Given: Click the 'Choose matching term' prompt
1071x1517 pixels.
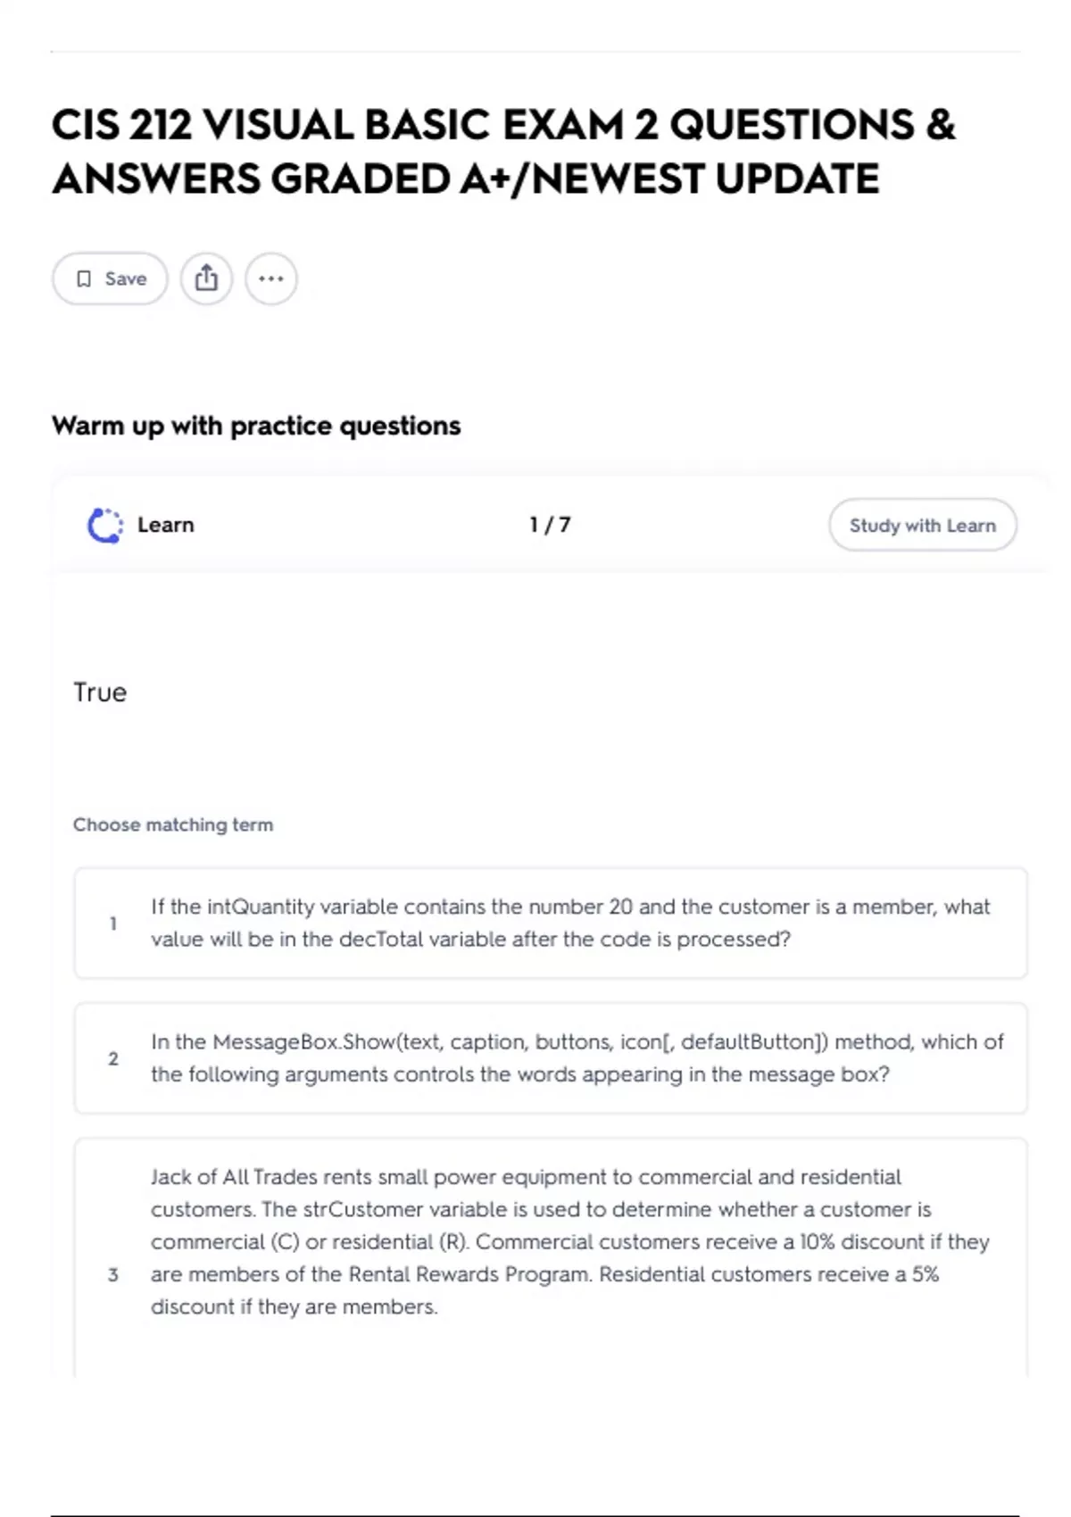Looking at the screenshot, I should (173, 825).
